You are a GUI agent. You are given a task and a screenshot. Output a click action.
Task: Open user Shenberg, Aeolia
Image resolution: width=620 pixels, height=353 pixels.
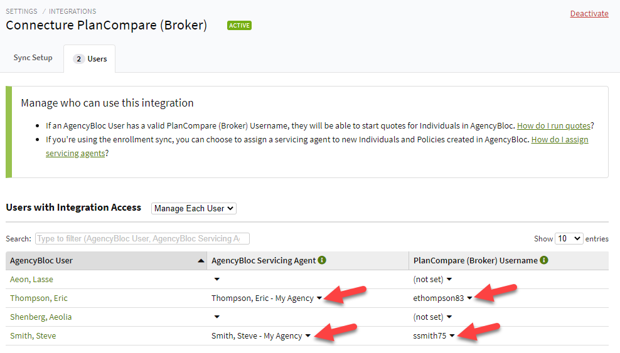(x=41, y=317)
